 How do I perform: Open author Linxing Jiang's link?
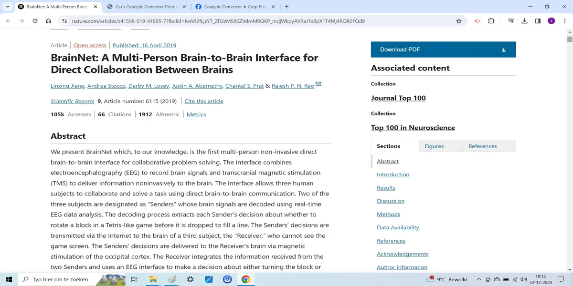(x=67, y=86)
